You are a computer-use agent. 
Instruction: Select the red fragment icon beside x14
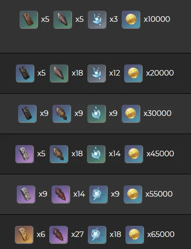pyautogui.click(x=61, y=194)
